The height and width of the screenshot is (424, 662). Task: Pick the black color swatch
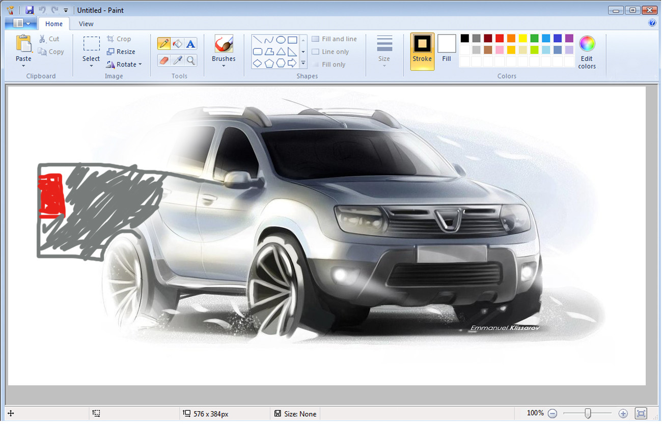(x=464, y=38)
